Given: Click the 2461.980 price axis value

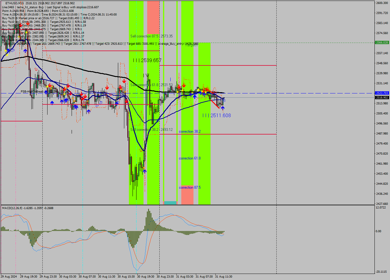Looking at the screenshot, I should [x=382, y=163].
